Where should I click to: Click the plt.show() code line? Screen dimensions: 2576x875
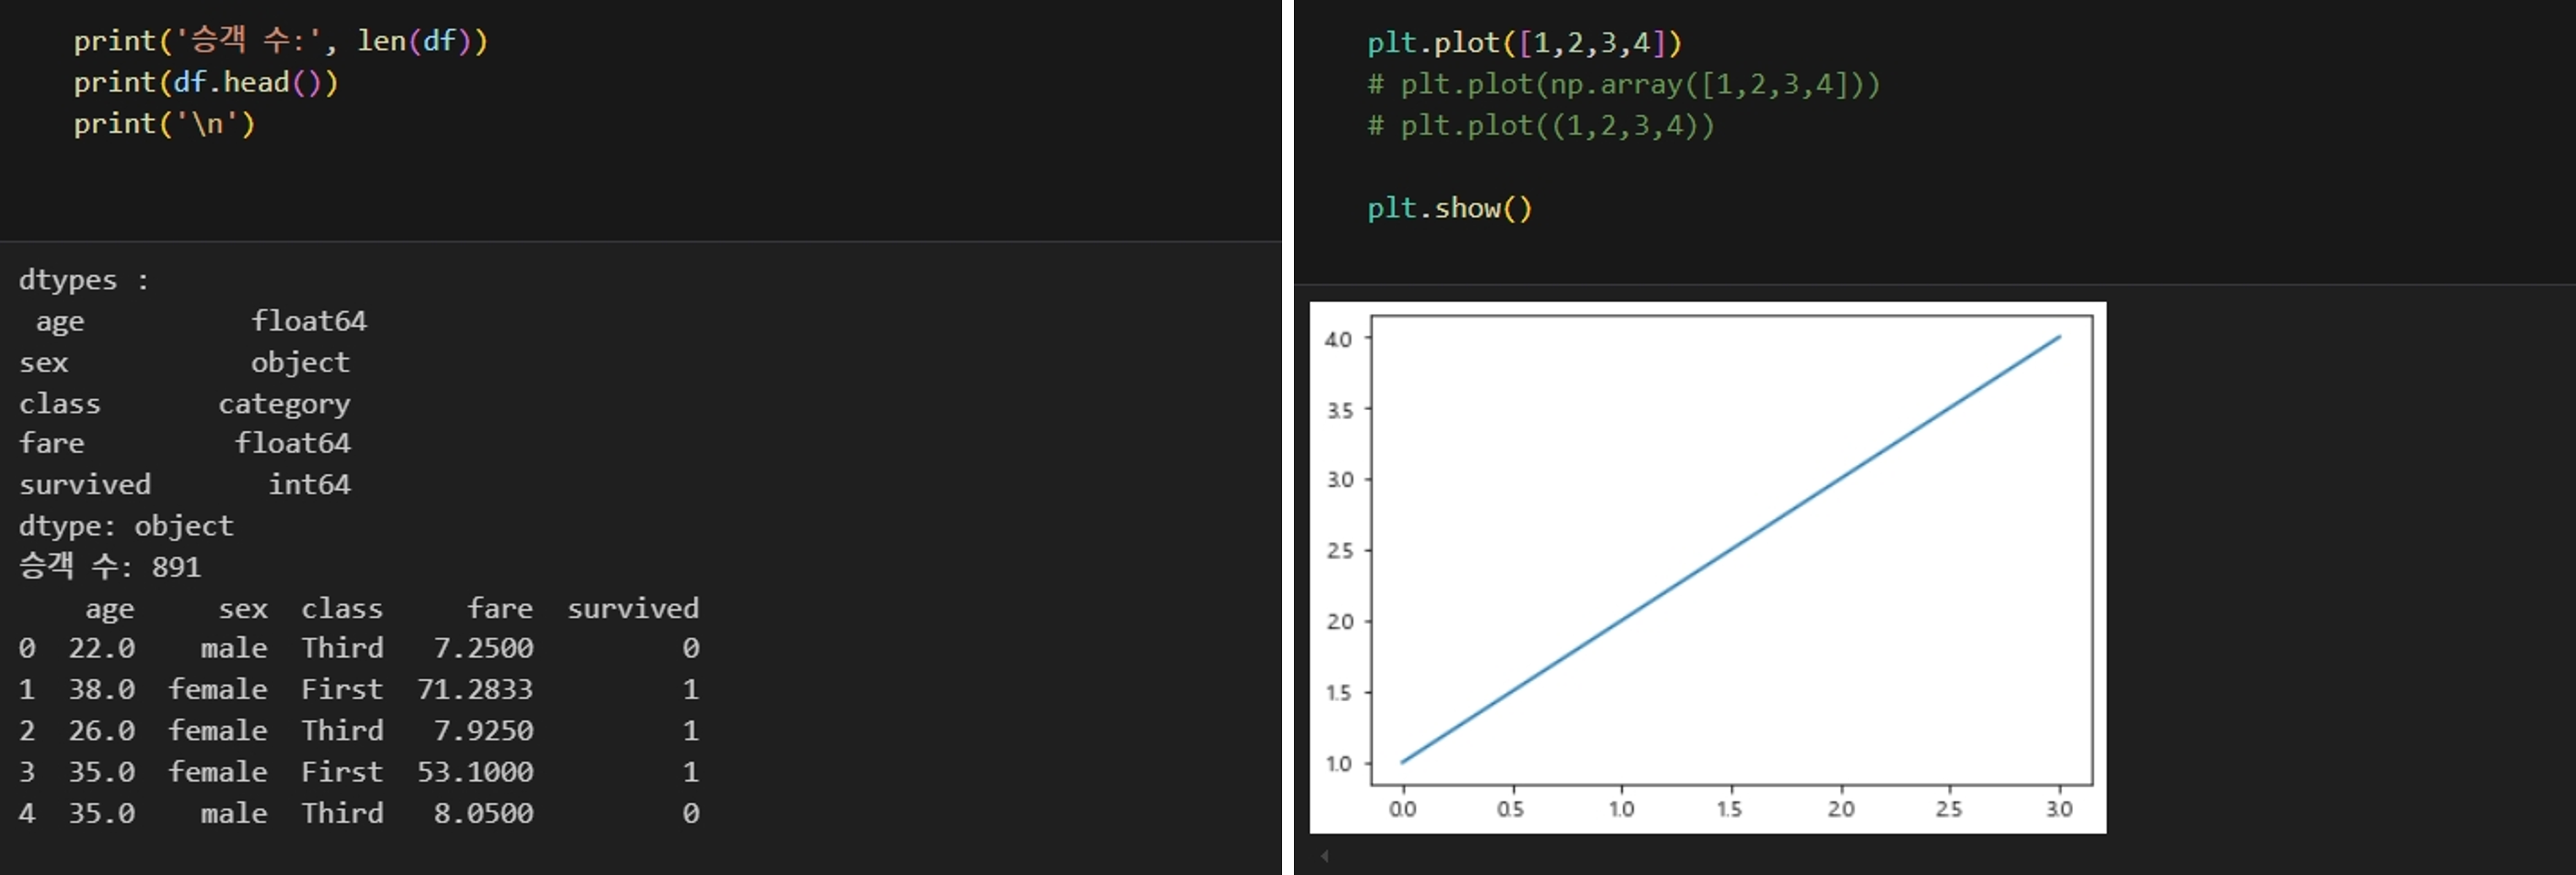click(x=1449, y=208)
